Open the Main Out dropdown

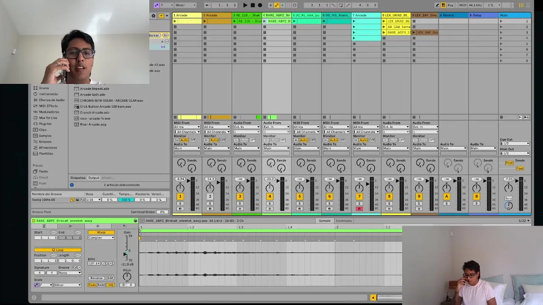click(515, 153)
